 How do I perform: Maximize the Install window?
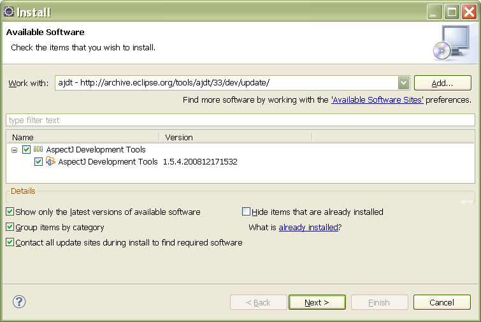[x=452, y=11]
